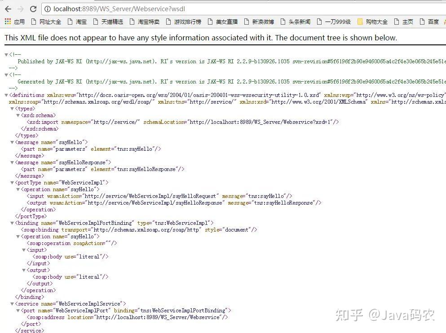Collapse the service WebServiceImplService node

pyautogui.click(x=12, y=303)
